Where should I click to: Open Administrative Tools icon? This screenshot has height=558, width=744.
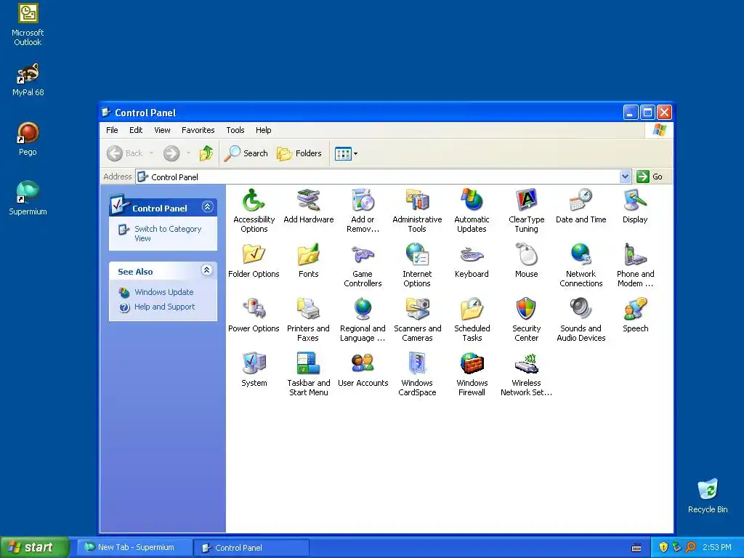pyautogui.click(x=417, y=210)
